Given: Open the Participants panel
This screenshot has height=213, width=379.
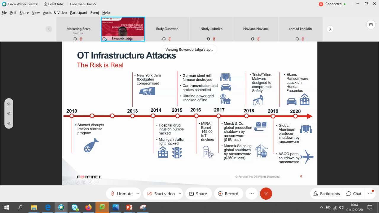Looking at the screenshot, I should tap(327, 193).
